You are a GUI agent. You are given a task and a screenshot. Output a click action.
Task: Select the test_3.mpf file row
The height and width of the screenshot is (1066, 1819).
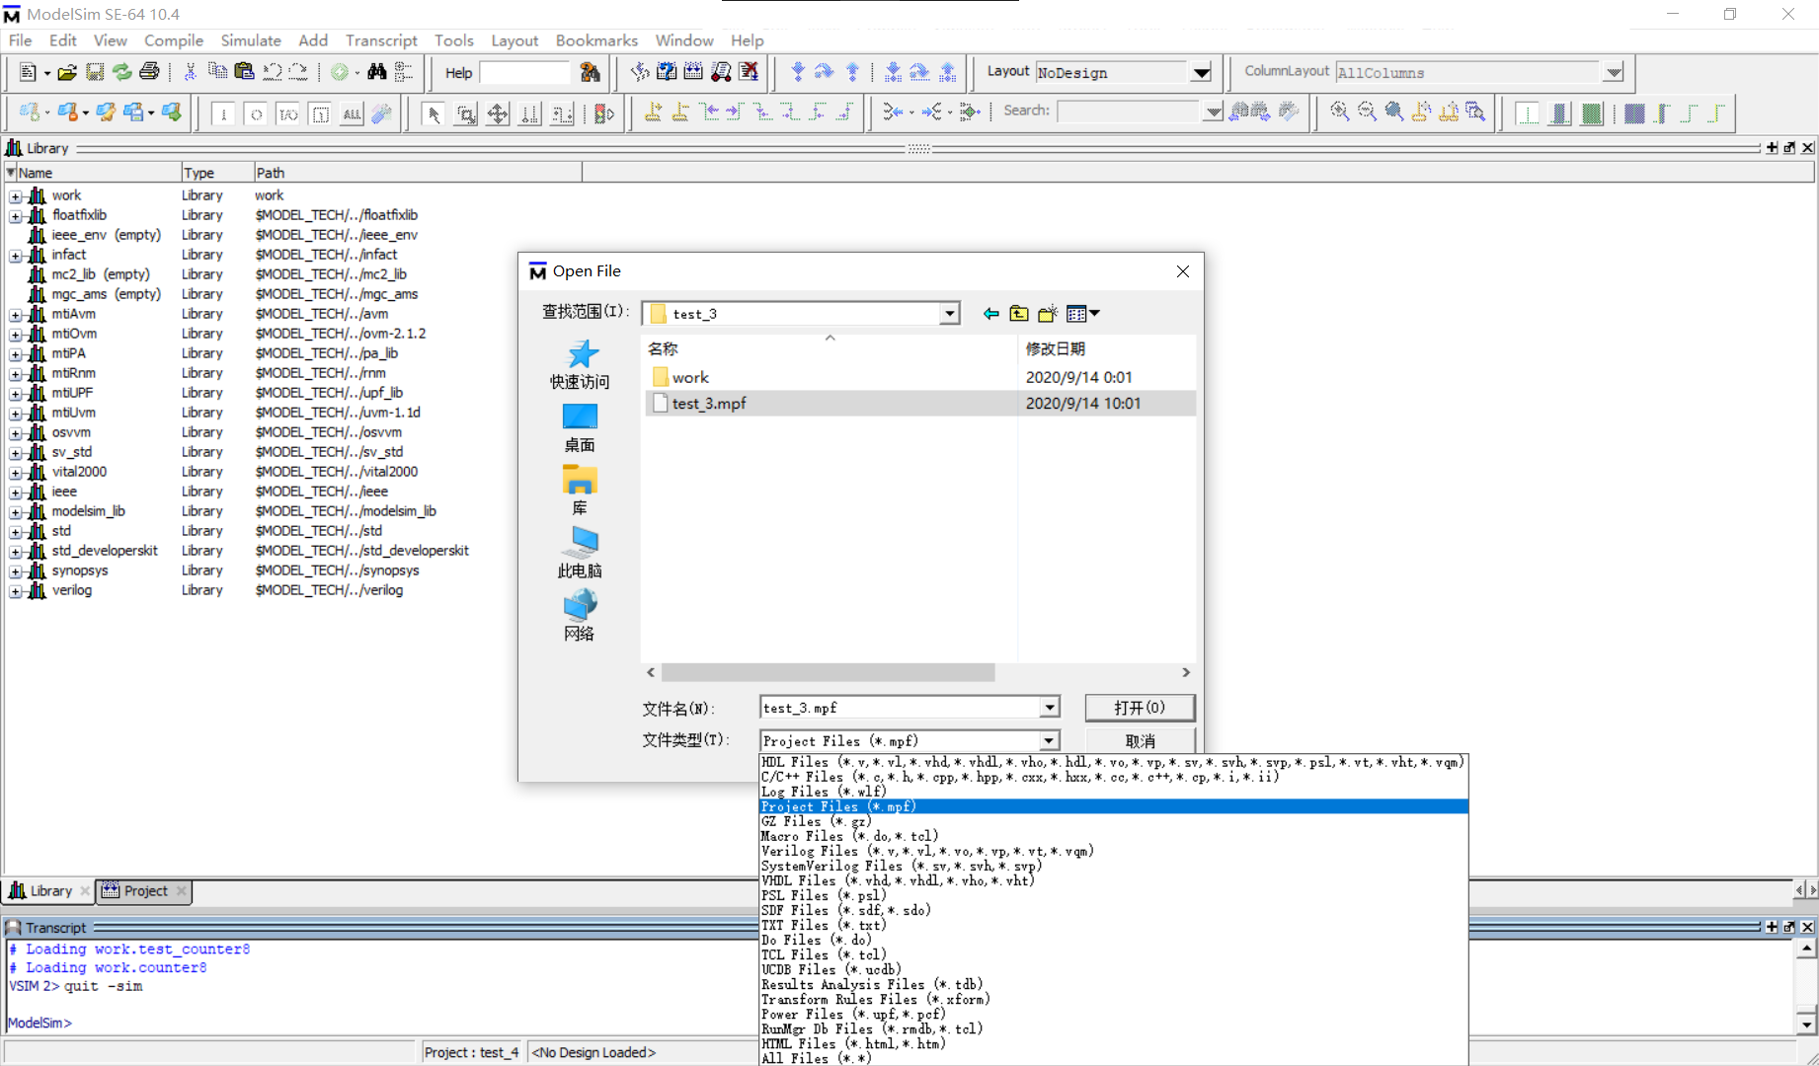(920, 403)
